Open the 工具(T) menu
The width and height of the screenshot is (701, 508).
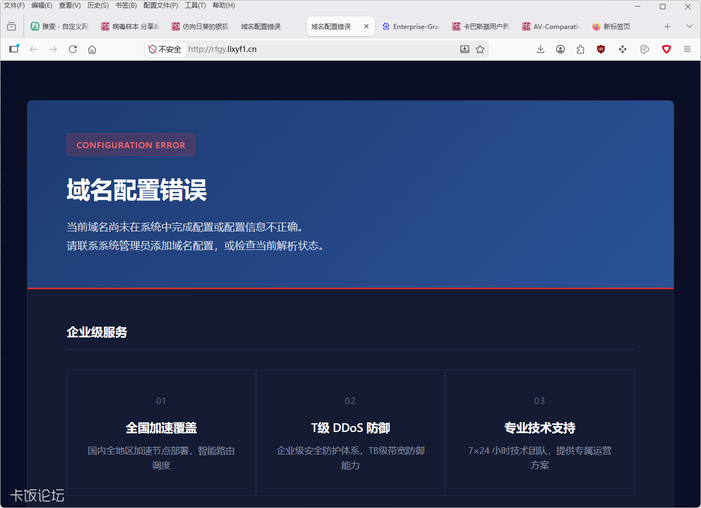click(x=195, y=5)
